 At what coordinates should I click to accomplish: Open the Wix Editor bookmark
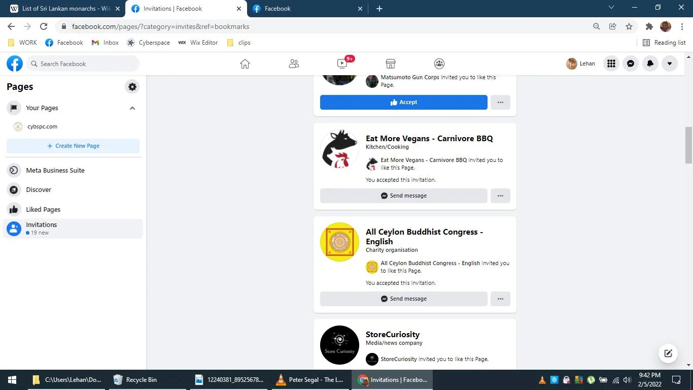click(x=198, y=43)
